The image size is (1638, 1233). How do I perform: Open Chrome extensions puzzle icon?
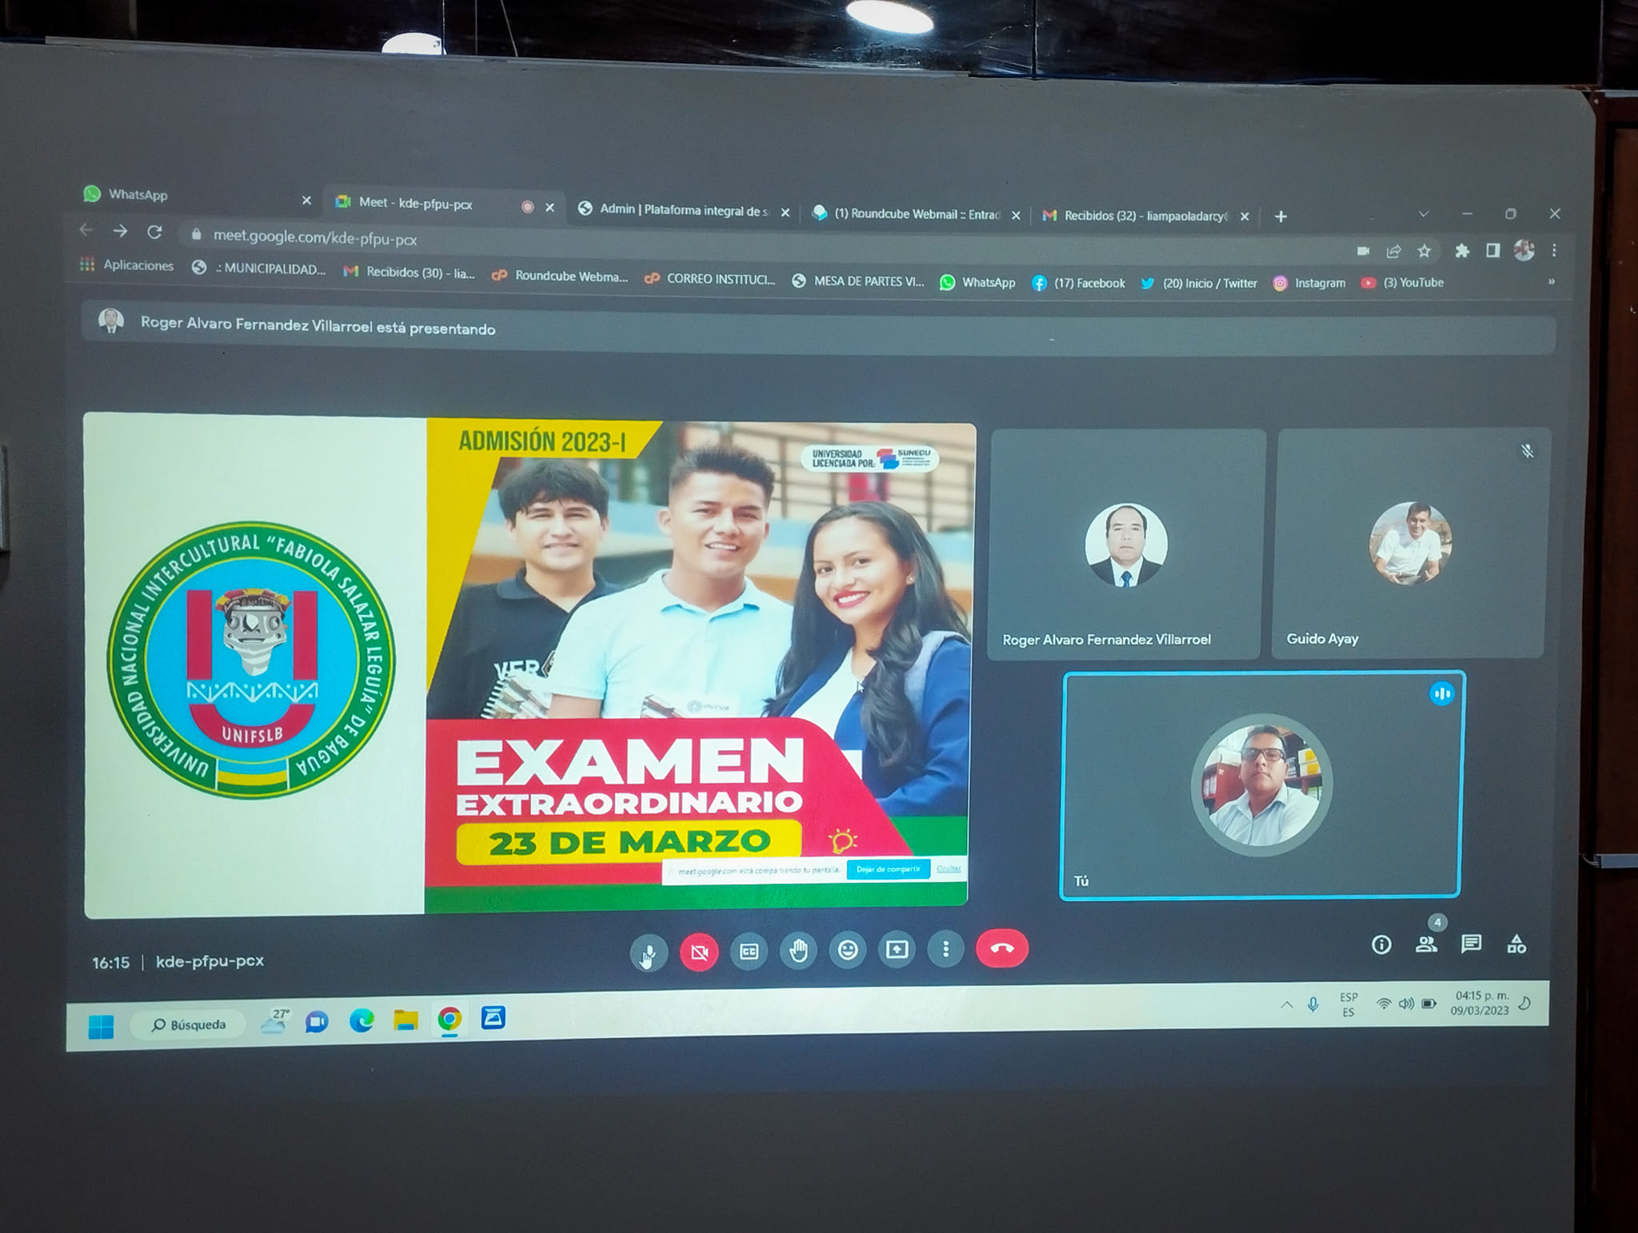coord(1462,251)
